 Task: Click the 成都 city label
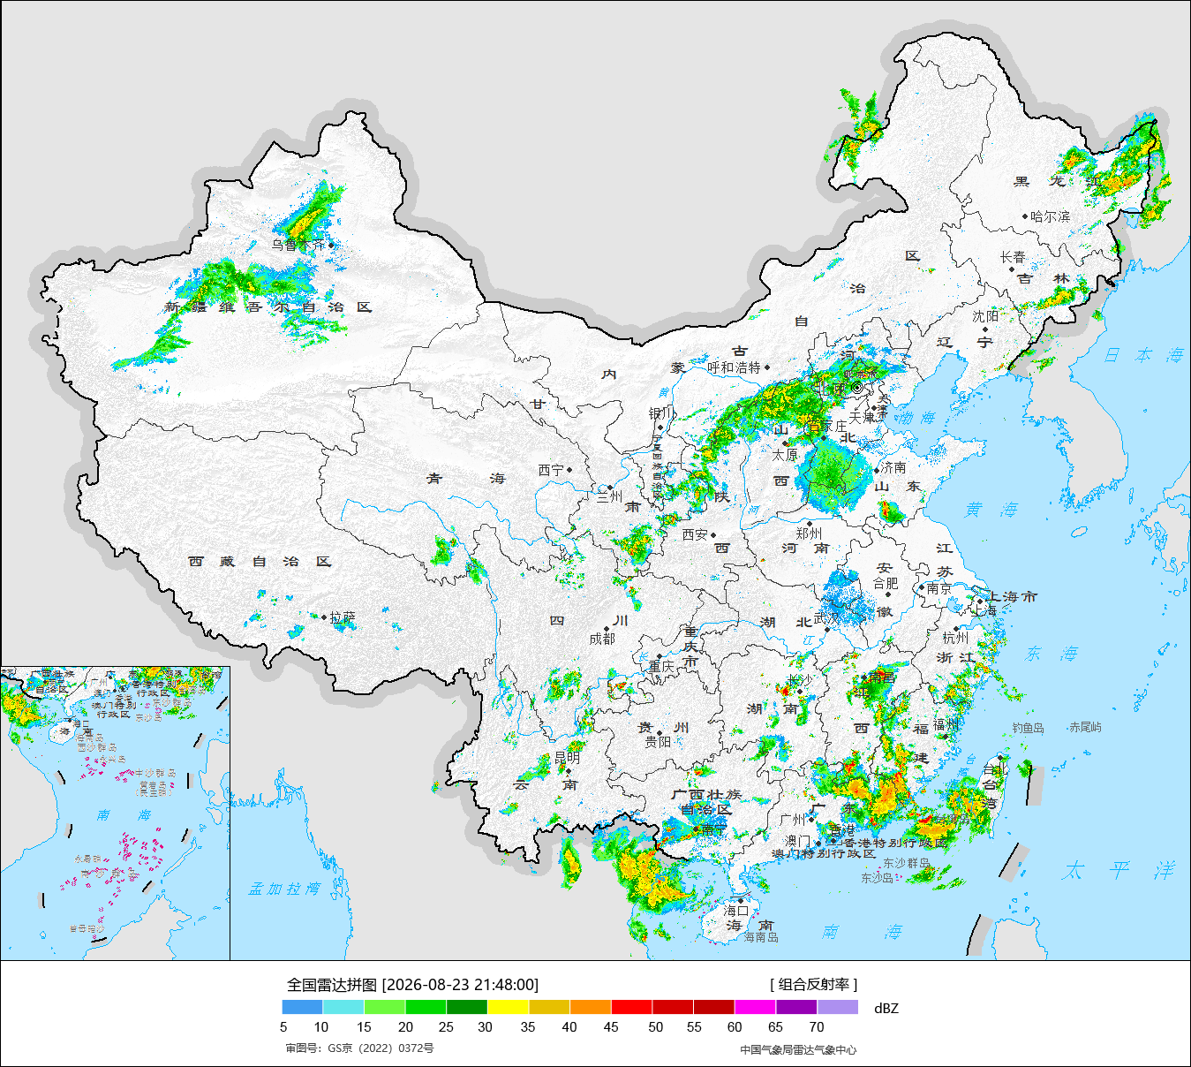point(602,639)
